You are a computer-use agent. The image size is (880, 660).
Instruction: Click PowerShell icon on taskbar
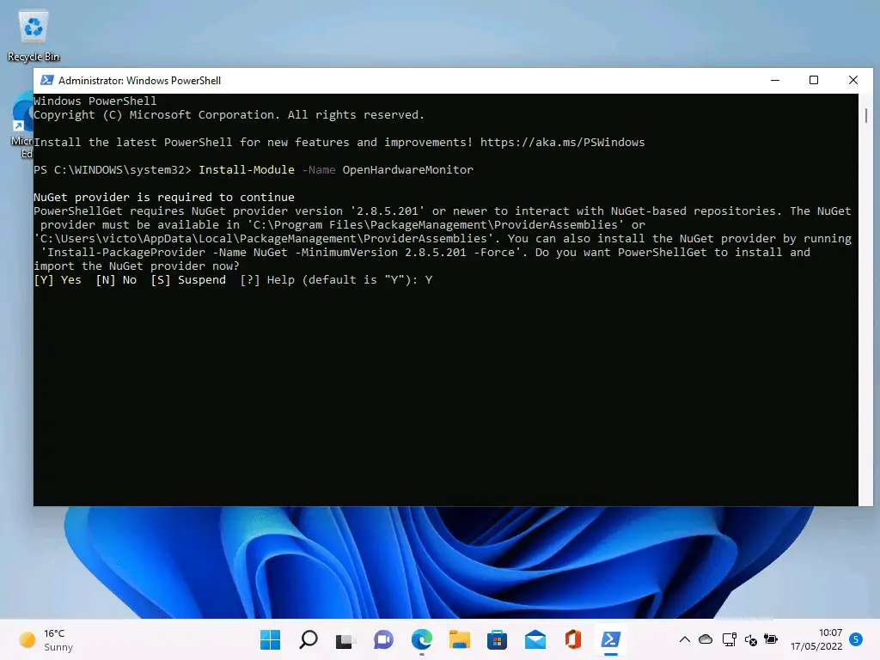(x=611, y=639)
